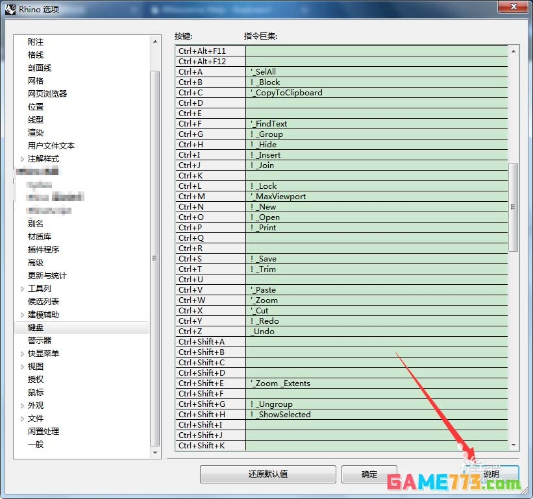Screen dimensions: 533x499
Task: Select 线型 in the options tree
Action: click(x=36, y=119)
